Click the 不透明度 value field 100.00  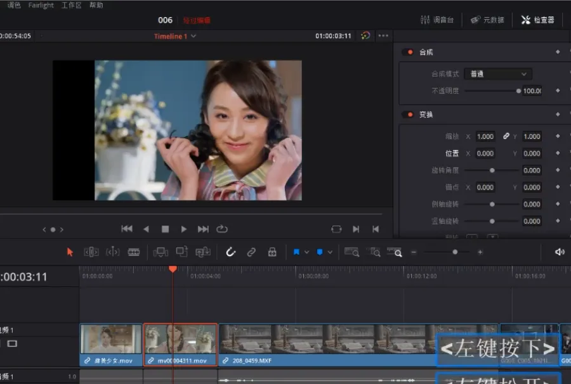pos(532,91)
